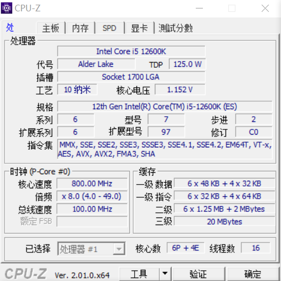The height and width of the screenshot is (281, 281).
Task: Click the 800.00 MHz core speed value
Action: point(92,184)
